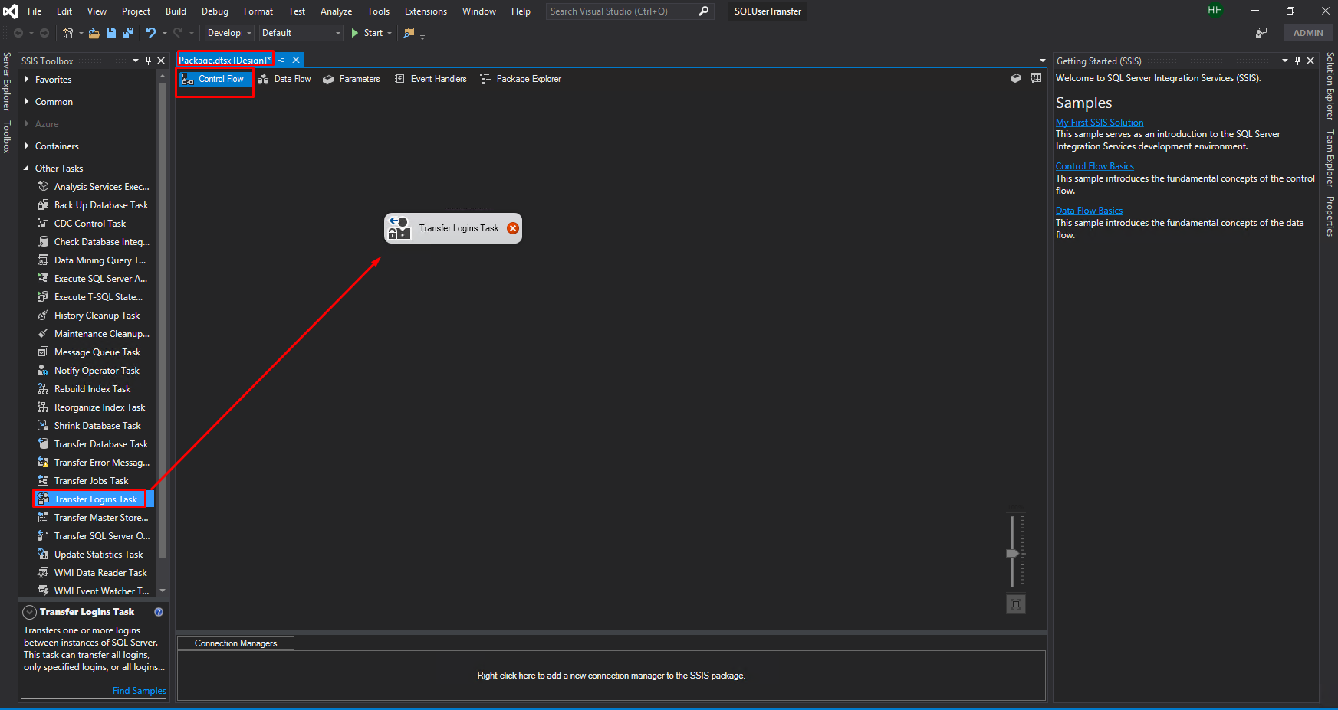
Task: Click the canvas zoom slider handle
Action: coord(1012,553)
